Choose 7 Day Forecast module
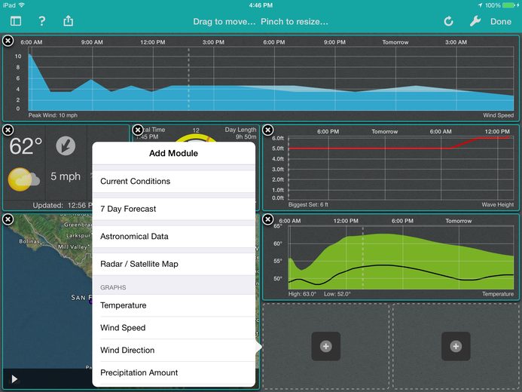Image resolution: width=522 pixels, height=392 pixels. click(x=174, y=209)
